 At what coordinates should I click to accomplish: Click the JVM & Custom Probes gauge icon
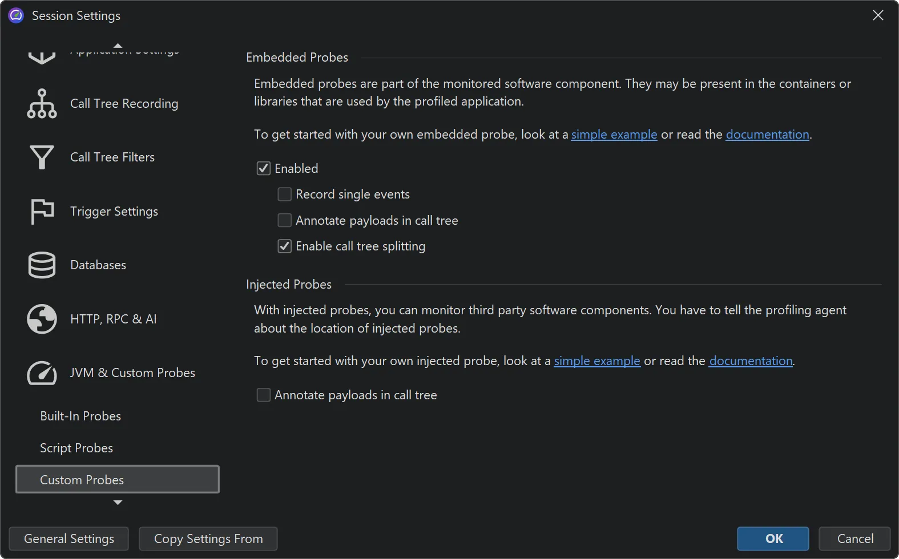tap(42, 373)
